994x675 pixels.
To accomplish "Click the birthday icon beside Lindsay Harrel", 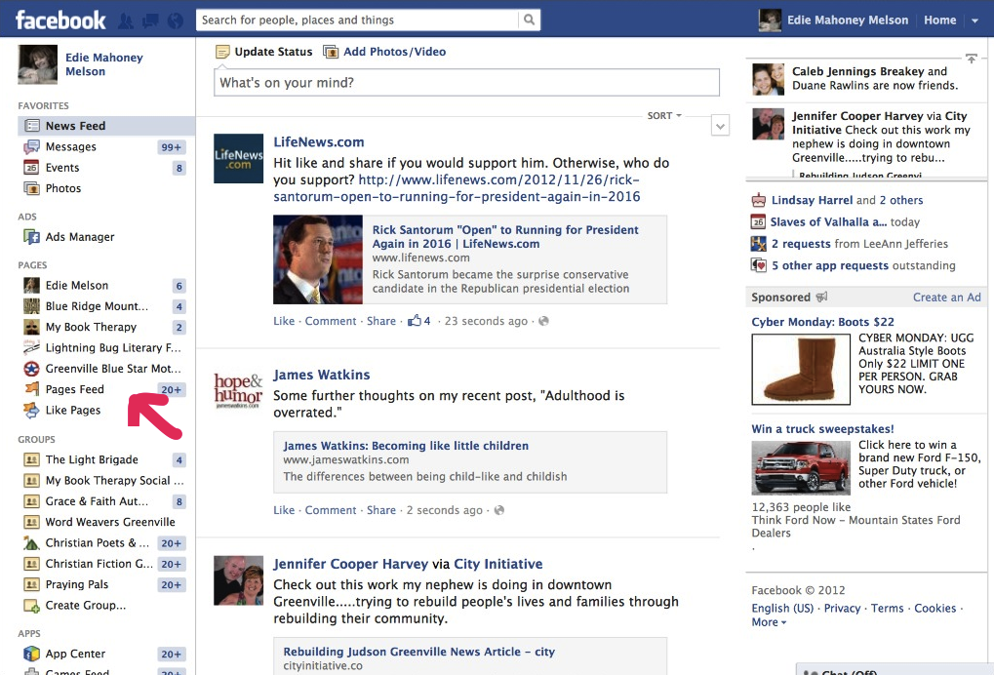I will coord(758,201).
